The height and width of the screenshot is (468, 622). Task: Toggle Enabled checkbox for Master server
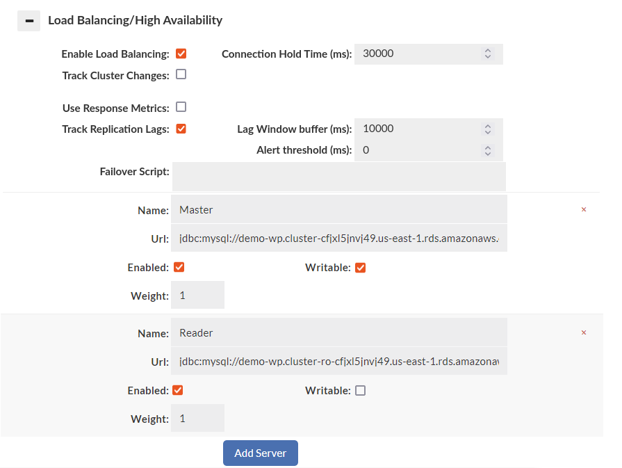pyautogui.click(x=179, y=267)
